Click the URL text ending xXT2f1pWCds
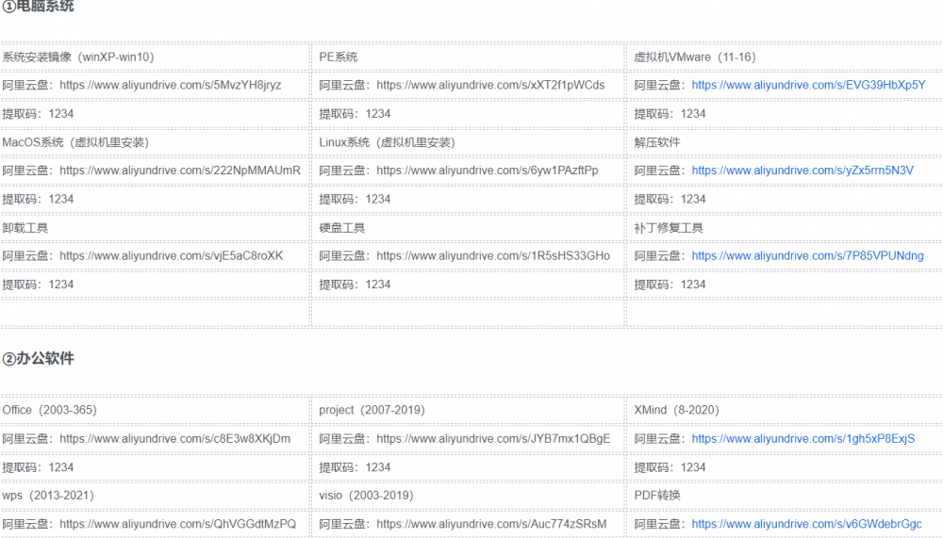This screenshot has height=538, width=943. [x=490, y=86]
